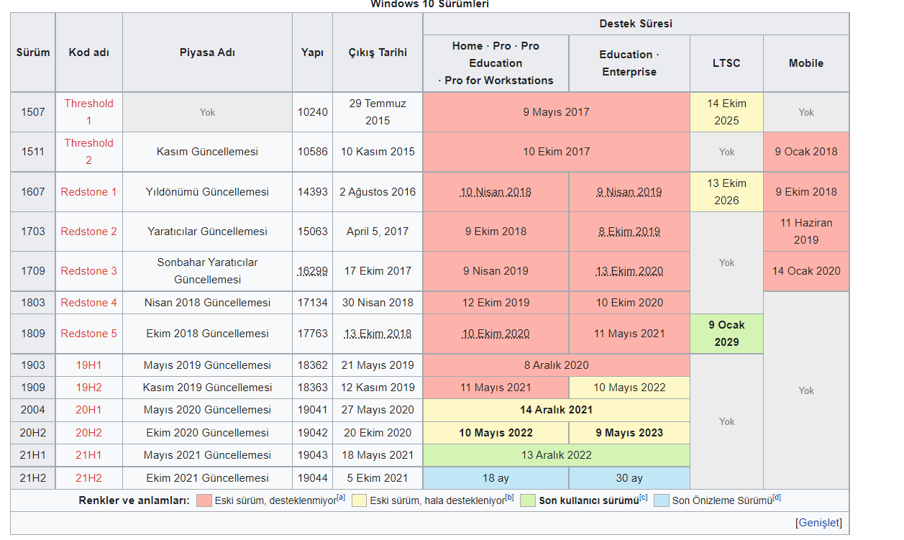Click the 'Çıkış Tarihi' column header
This screenshot has height=540, width=904.
click(378, 52)
